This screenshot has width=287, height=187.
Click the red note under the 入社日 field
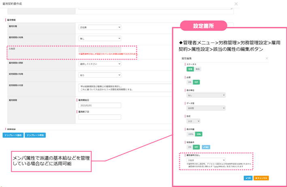[108, 54]
